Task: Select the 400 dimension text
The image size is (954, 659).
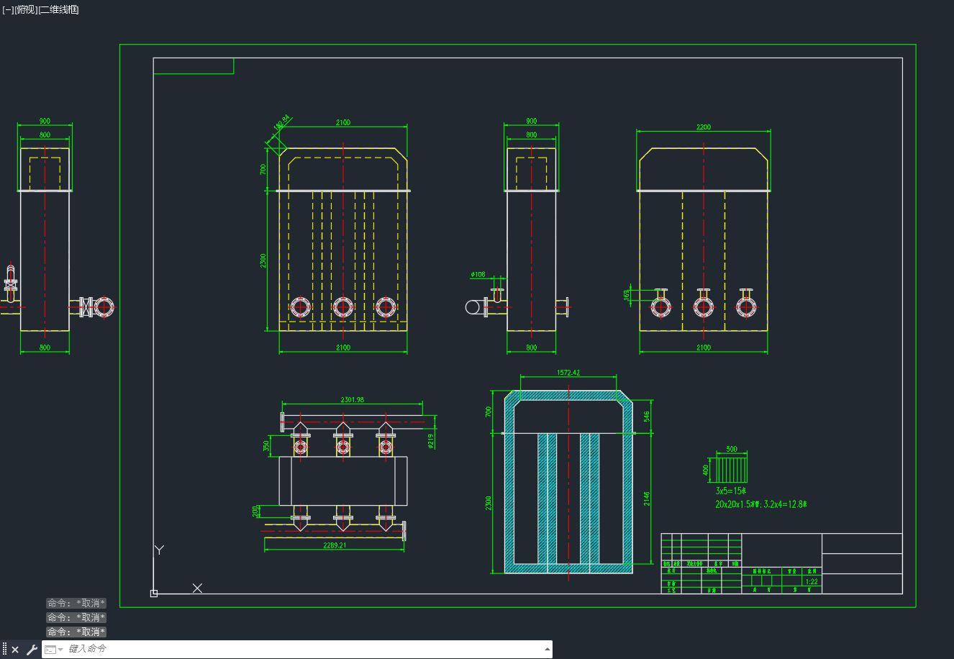Action: click(x=706, y=471)
